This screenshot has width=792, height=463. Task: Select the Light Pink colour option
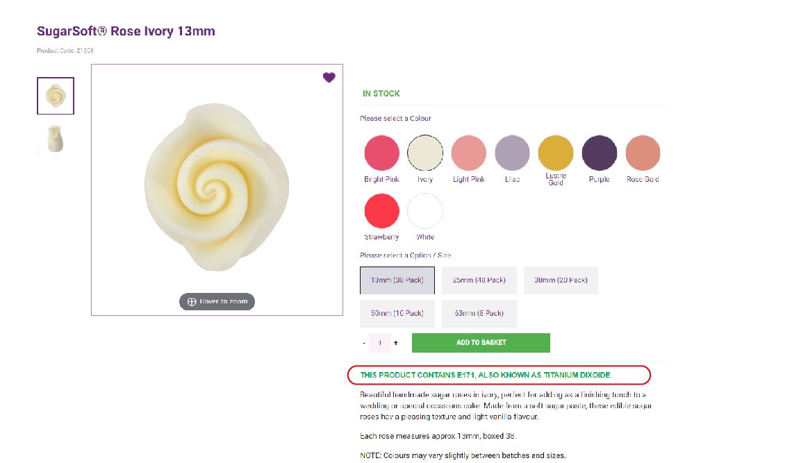pyautogui.click(x=468, y=153)
